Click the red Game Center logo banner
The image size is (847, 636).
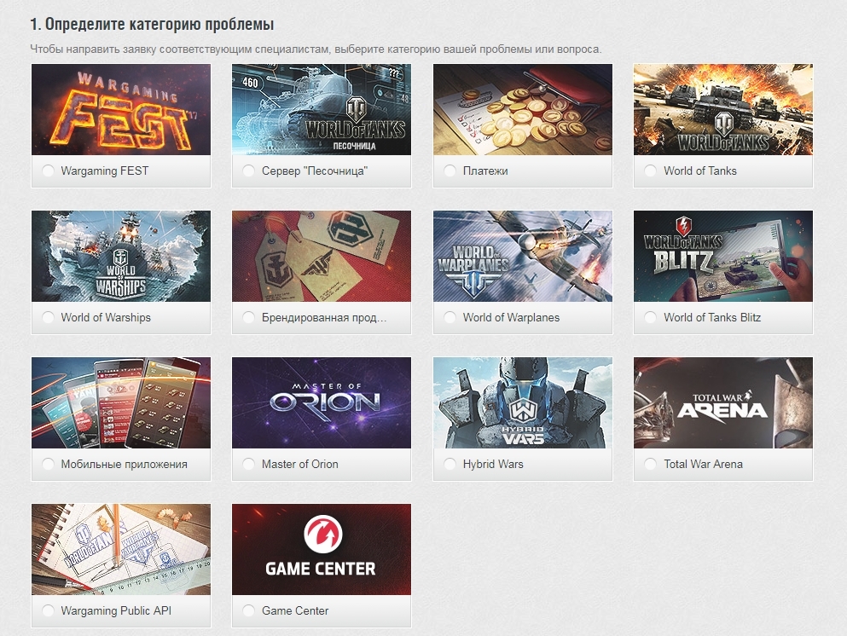coord(322,550)
